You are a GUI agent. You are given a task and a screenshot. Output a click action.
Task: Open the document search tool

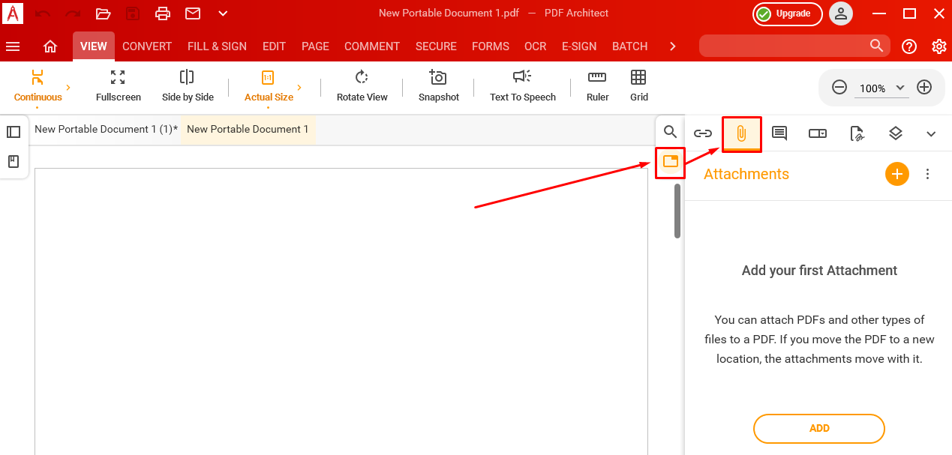pos(670,130)
